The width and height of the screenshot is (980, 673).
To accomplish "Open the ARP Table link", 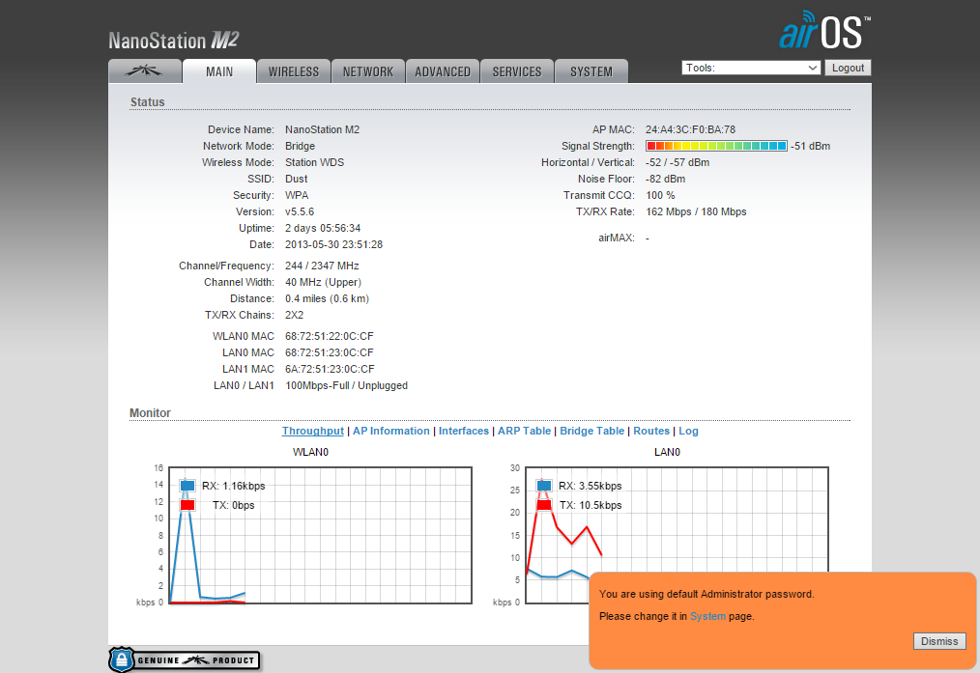I will 524,431.
